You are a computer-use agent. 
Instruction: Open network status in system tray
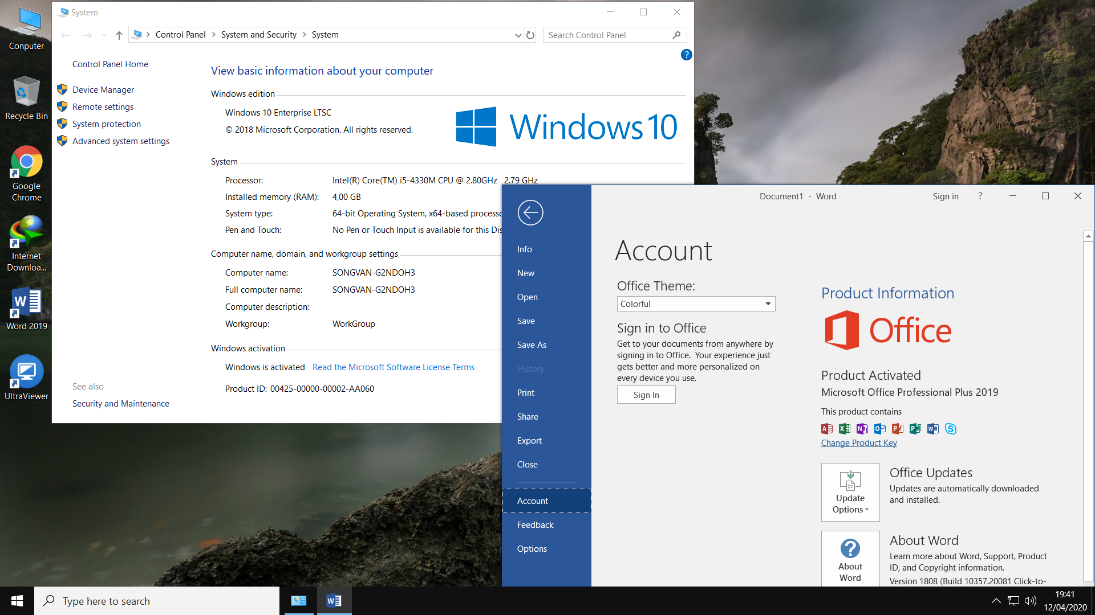click(1013, 601)
